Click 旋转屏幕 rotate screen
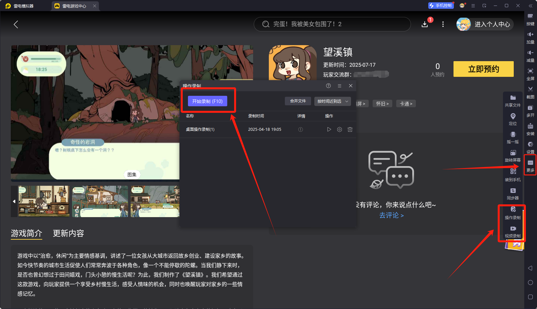The width and height of the screenshot is (537, 309). pos(513,156)
